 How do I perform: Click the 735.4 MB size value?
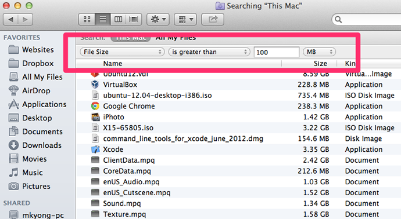click(313, 96)
